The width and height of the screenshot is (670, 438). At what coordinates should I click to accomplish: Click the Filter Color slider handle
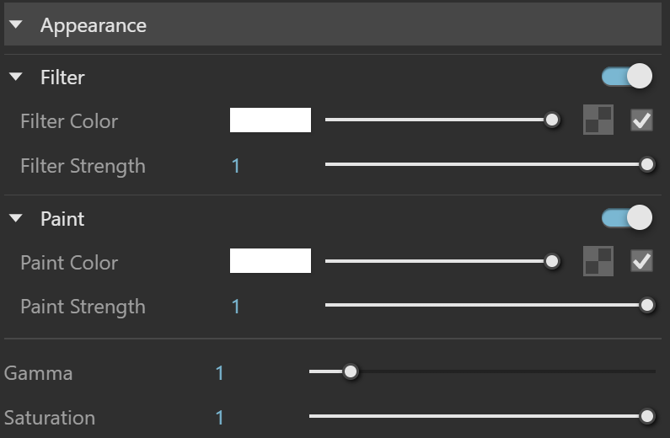552,120
